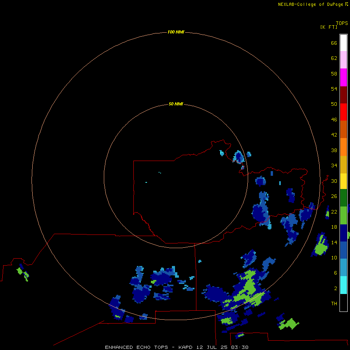This screenshot has width=350, height=350.
Task: Select the light orange legend color band
Action: point(343,147)
